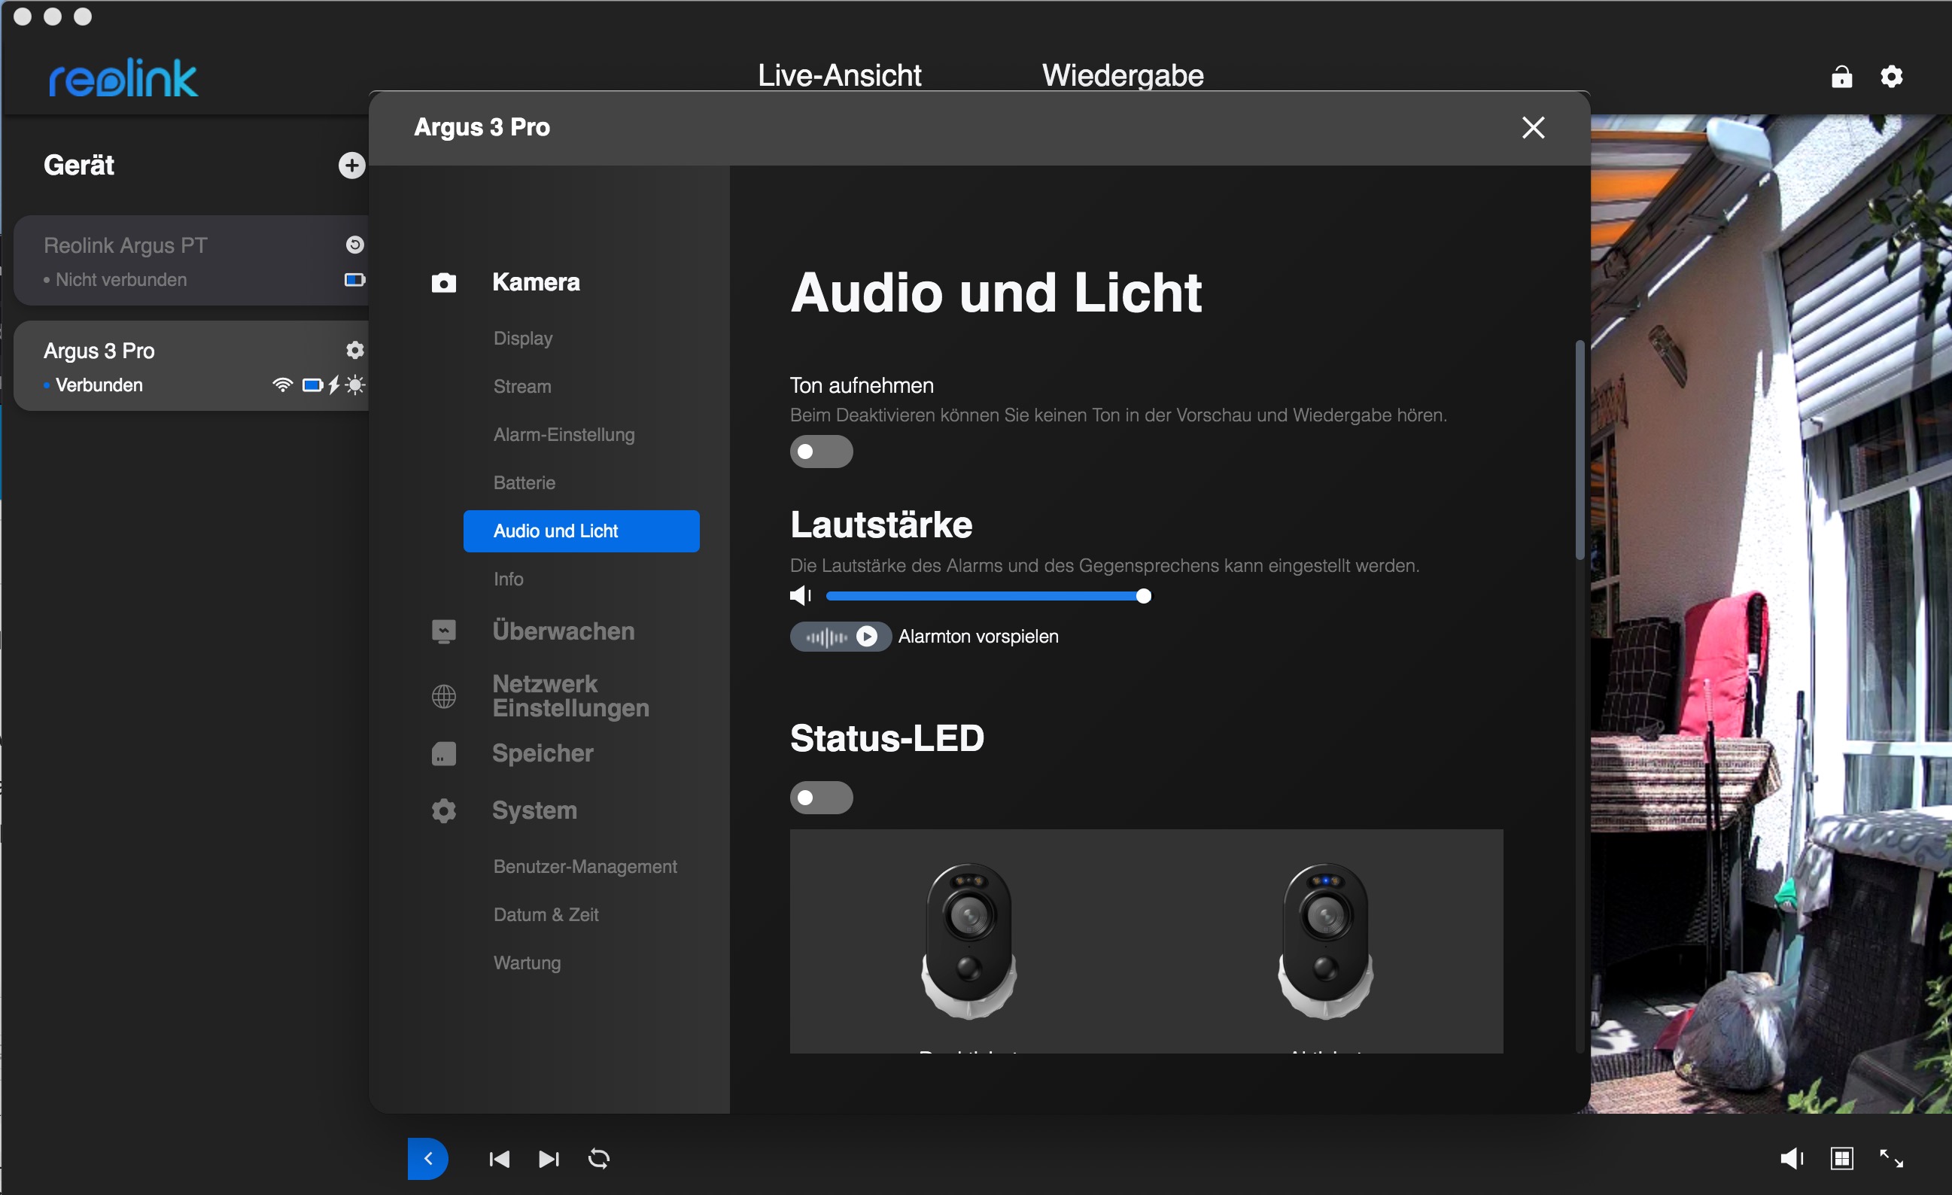Play Alarmton vorspielen sample
The width and height of the screenshot is (1952, 1195).
[x=867, y=637]
